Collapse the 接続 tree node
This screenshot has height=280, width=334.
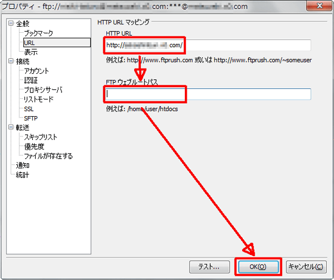pos(11,61)
